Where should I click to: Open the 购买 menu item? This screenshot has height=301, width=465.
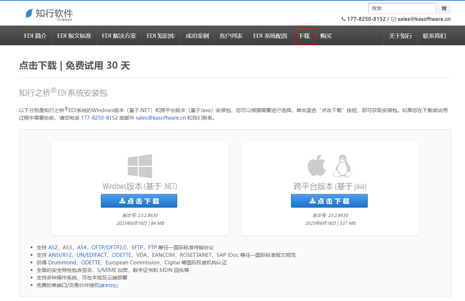326,36
